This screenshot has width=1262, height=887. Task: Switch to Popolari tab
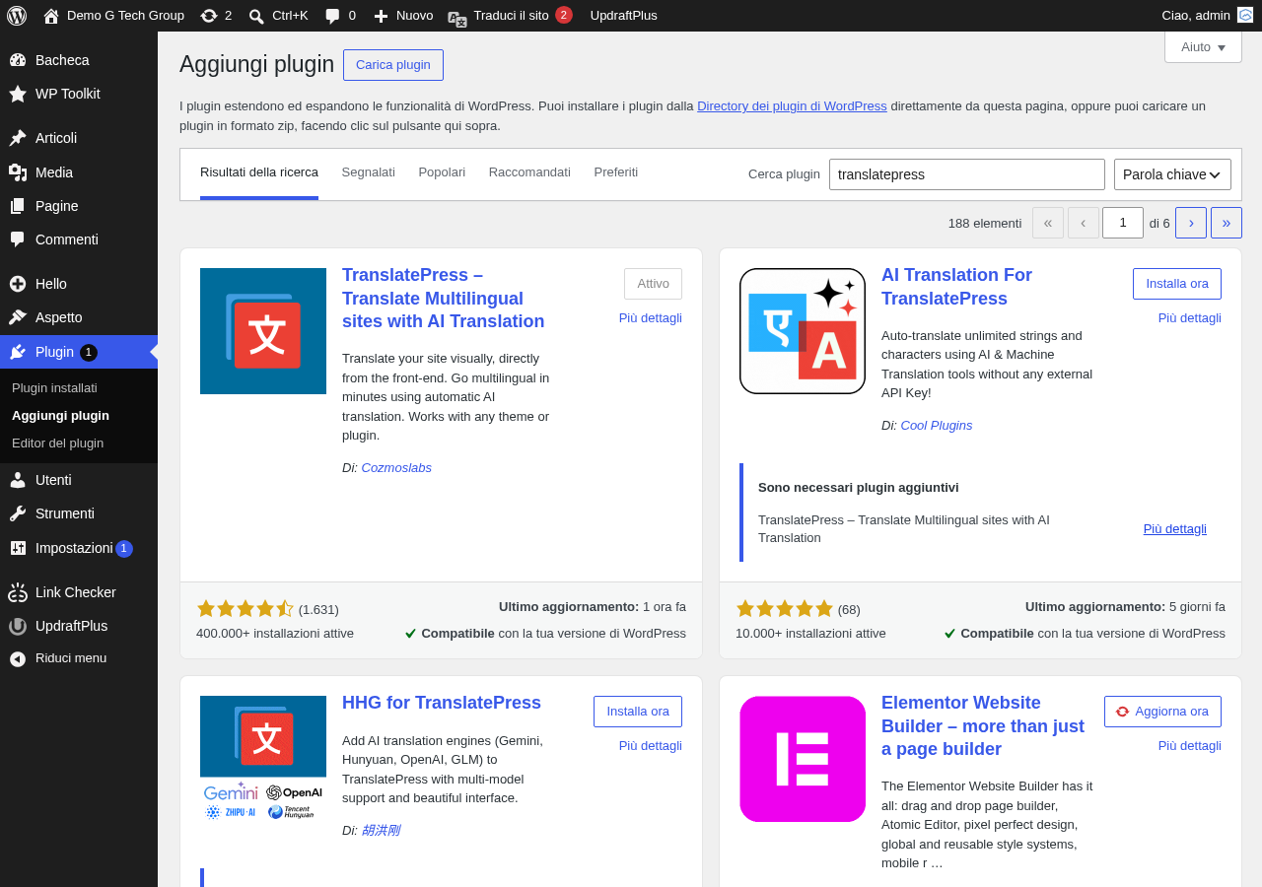442,172
